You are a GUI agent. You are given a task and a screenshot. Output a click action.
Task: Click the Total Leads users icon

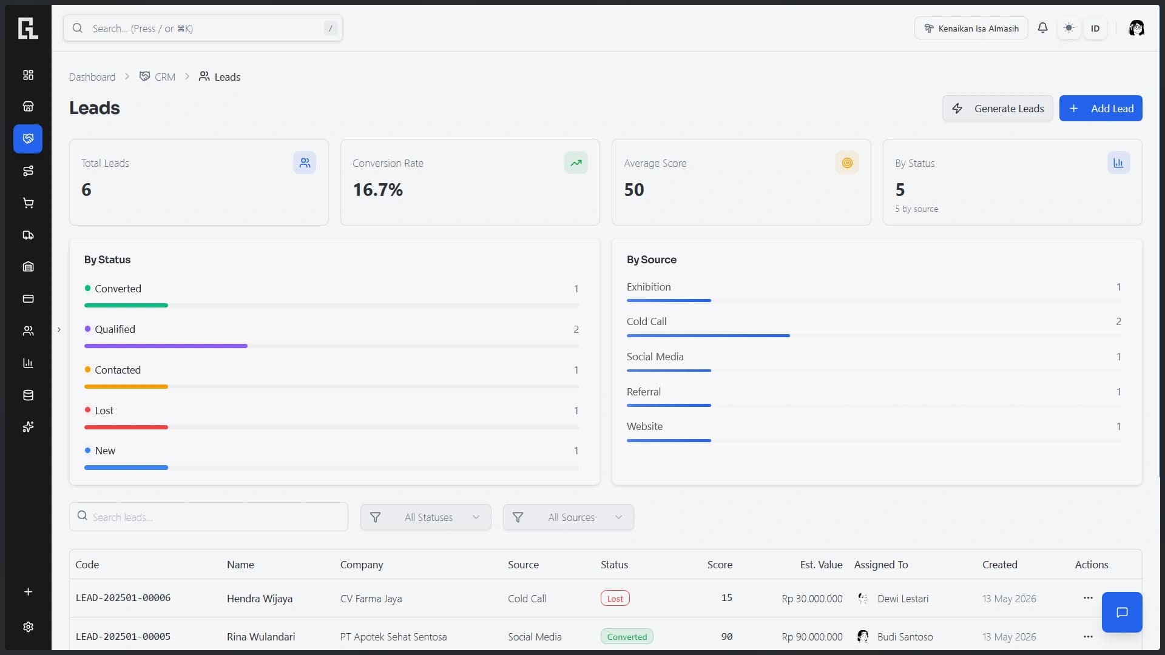click(305, 163)
